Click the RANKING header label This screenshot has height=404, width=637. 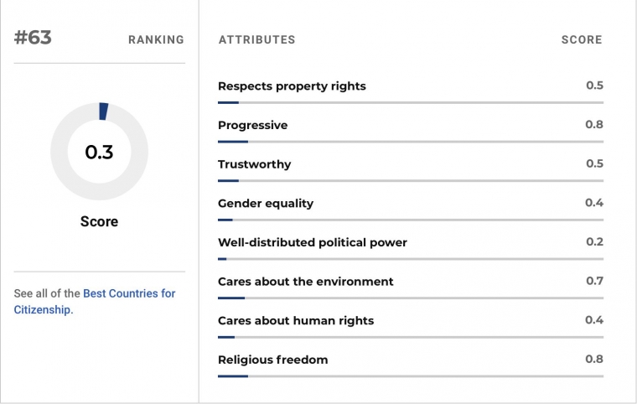click(x=156, y=39)
